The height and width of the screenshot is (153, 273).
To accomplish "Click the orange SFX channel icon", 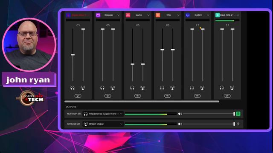I will point(158,15).
